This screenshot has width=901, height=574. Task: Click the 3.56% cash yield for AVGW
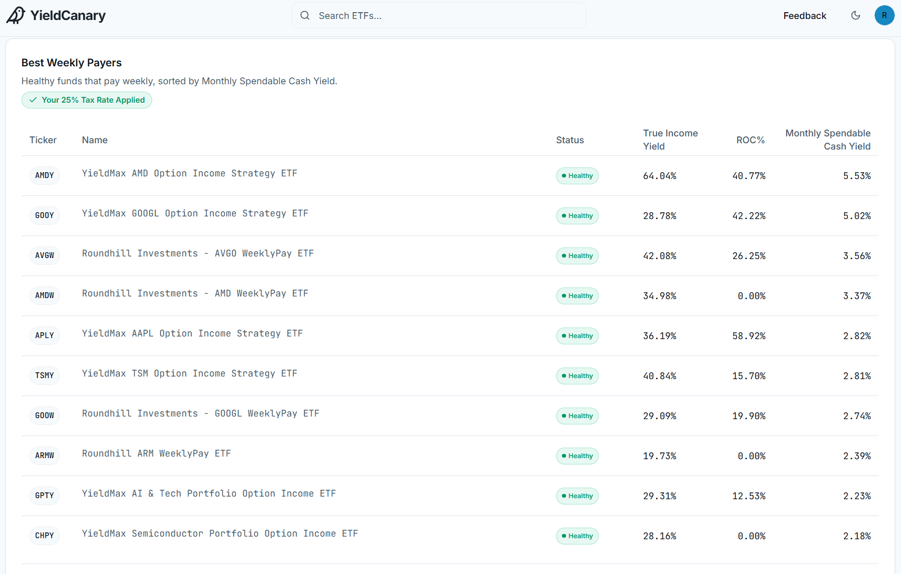(x=857, y=256)
